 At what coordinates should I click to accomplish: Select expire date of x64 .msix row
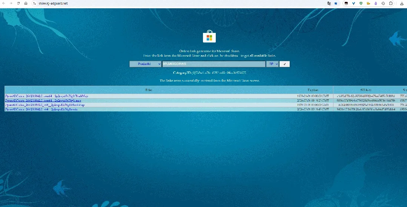(x=313, y=109)
